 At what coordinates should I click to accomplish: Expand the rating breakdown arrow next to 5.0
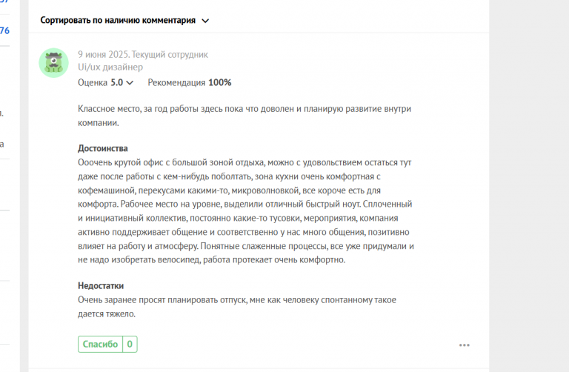click(130, 83)
